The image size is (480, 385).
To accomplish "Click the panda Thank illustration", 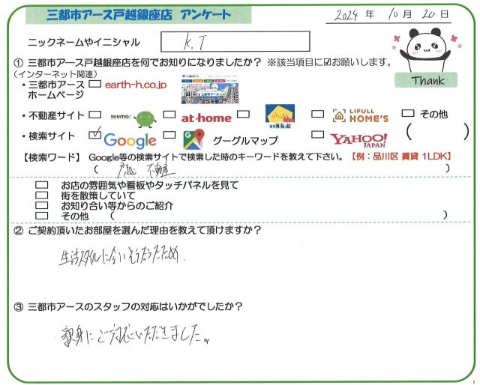I will pyautogui.click(x=429, y=58).
